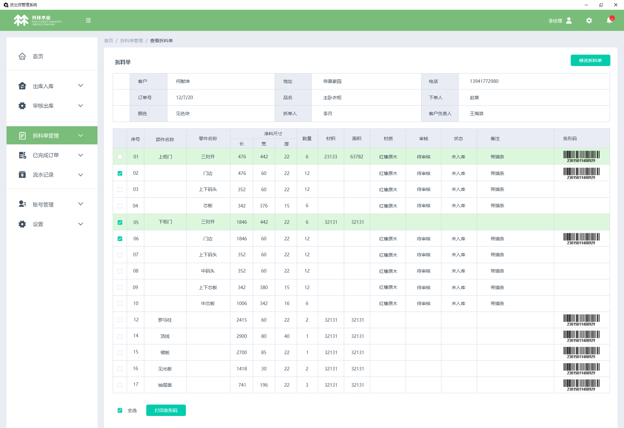Click the barcode for 顶线 row
The image size is (624, 428).
click(x=581, y=336)
